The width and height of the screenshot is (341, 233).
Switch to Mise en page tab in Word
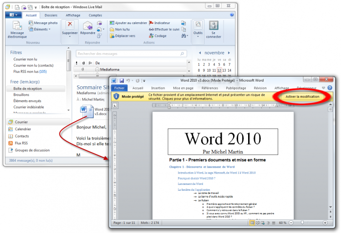(183, 88)
